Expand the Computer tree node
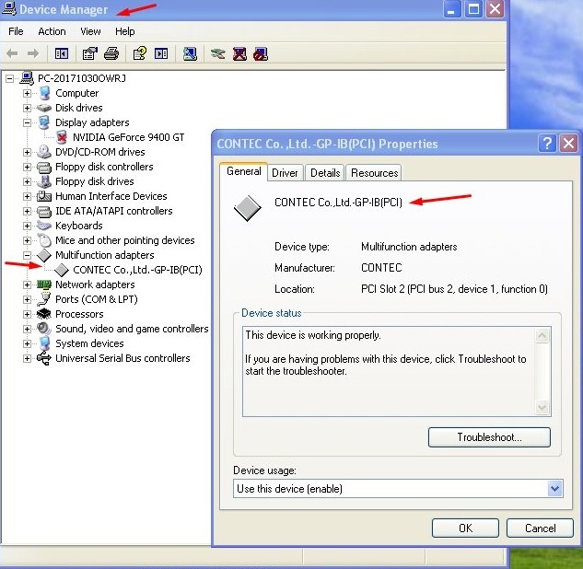Screen dimensions: 583x569 point(27,93)
